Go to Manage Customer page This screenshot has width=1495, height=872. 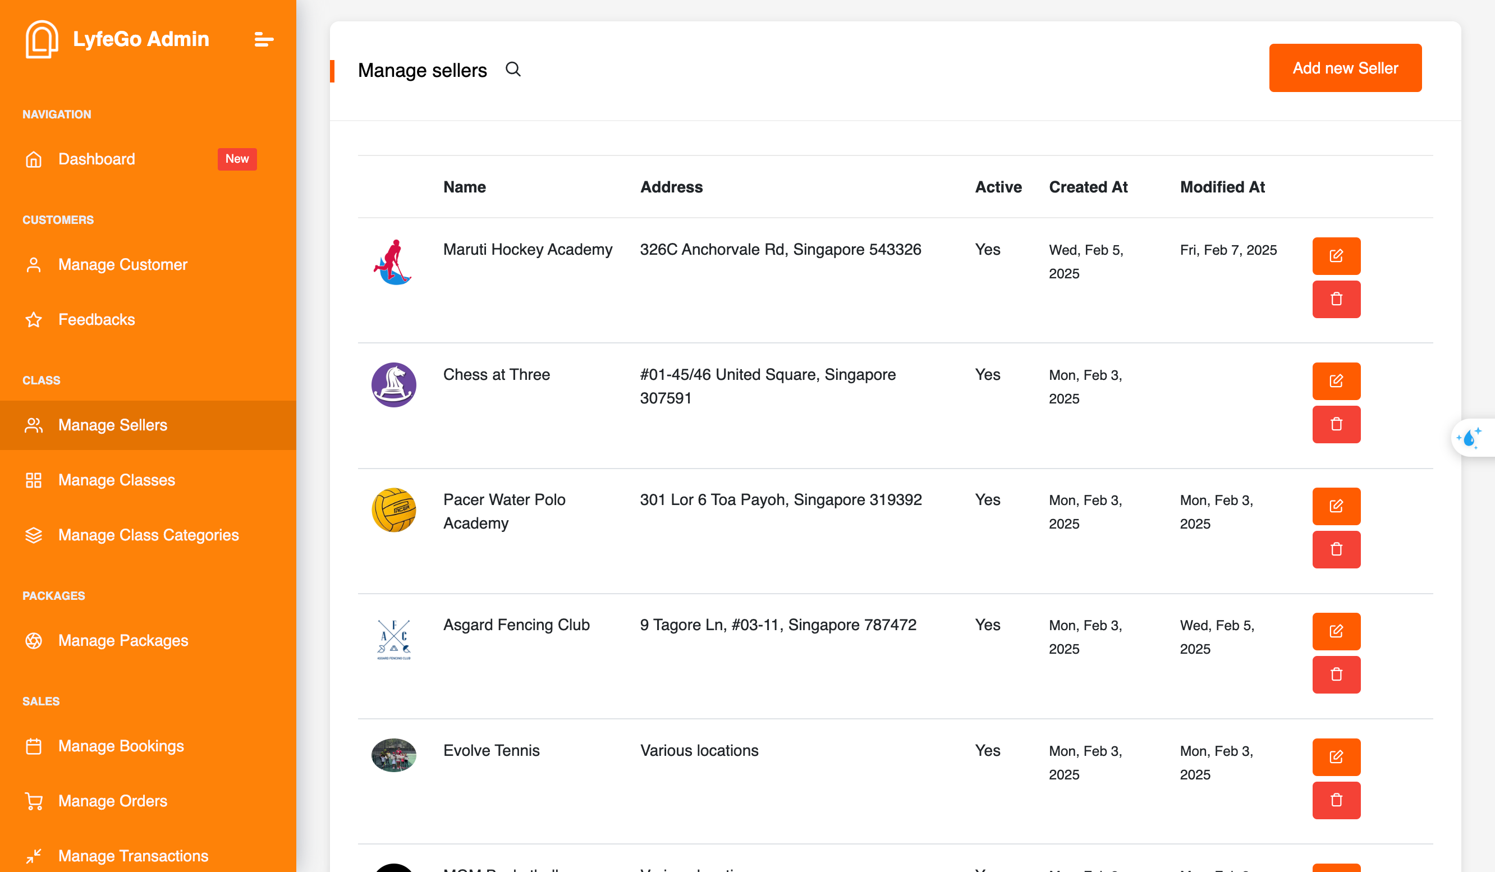122,264
